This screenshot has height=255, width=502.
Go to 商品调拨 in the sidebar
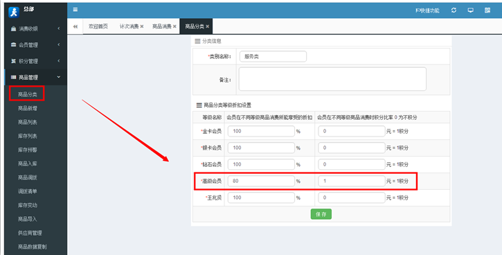[28, 177]
